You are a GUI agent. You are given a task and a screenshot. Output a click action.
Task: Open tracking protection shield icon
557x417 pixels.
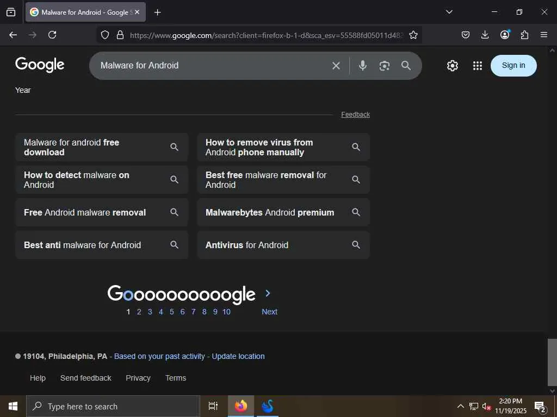click(x=105, y=35)
